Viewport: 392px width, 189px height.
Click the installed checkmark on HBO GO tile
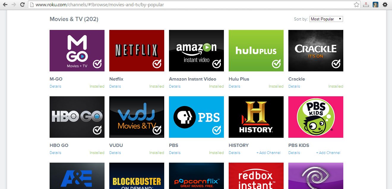(x=97, y=130)
